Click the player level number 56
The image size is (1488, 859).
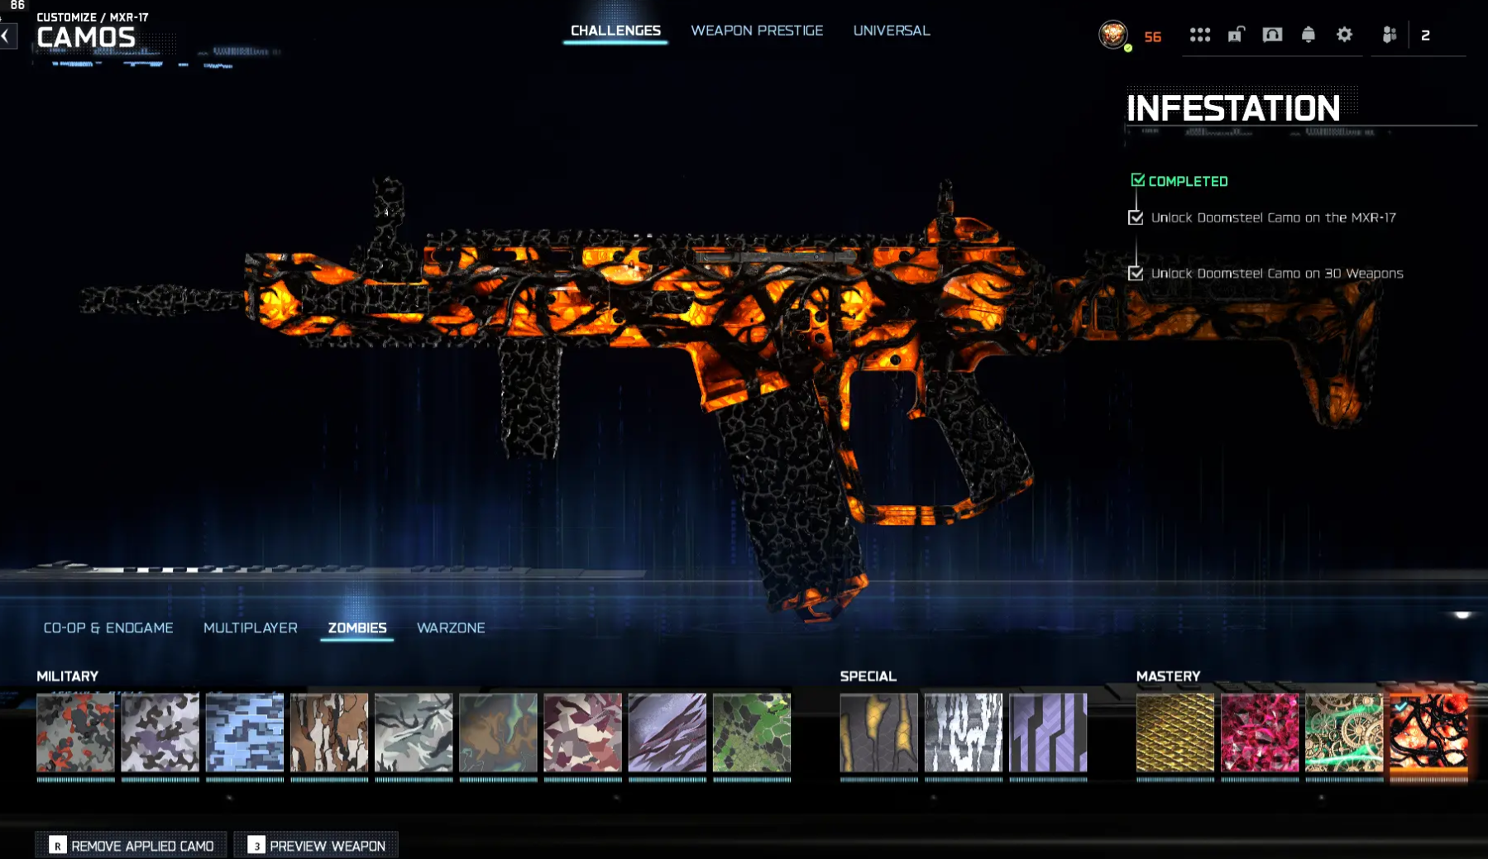1153,36
